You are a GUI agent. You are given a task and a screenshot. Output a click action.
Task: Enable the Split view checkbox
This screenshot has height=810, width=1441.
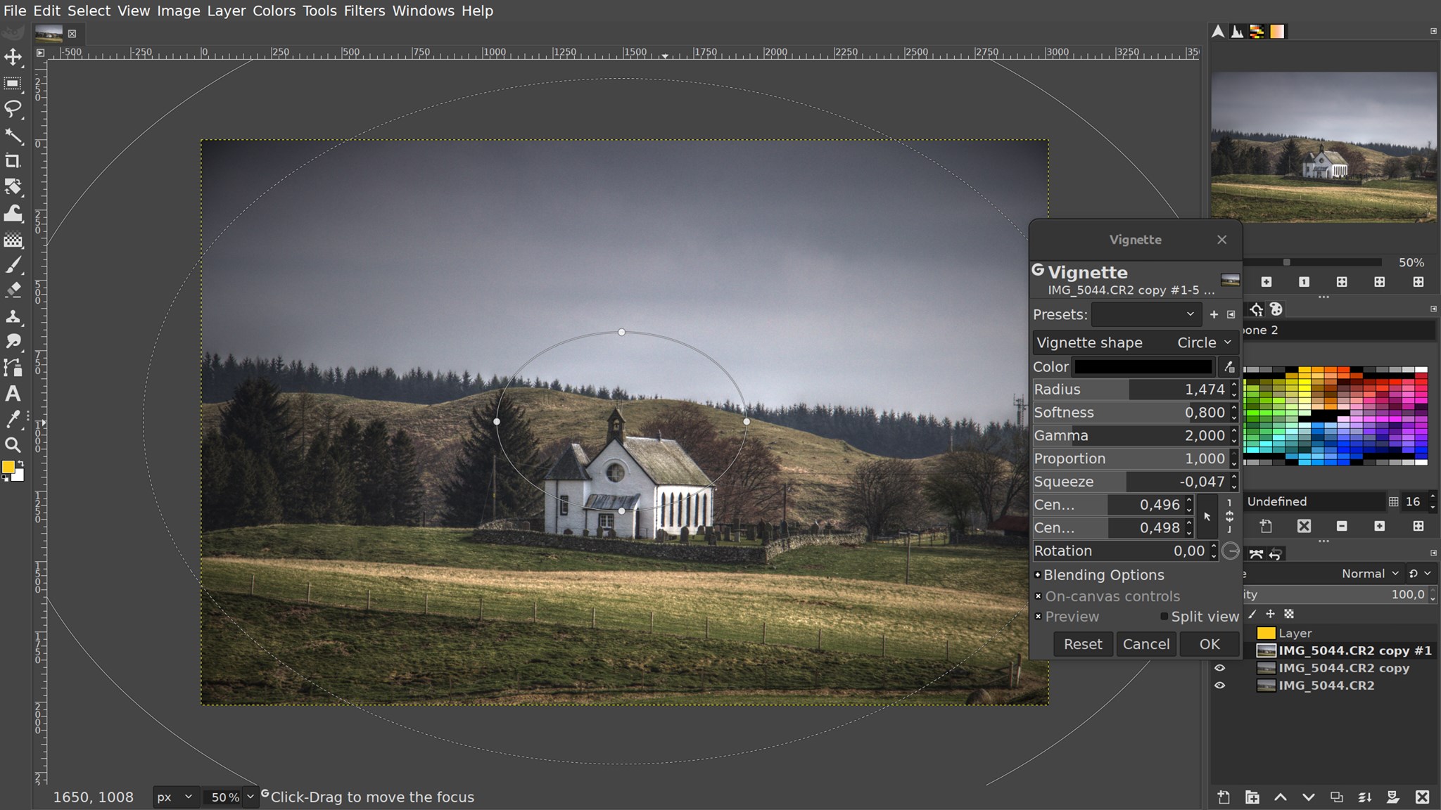point(1164,617)
